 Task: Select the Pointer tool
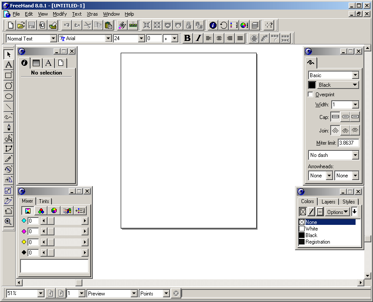pos(9,54)
